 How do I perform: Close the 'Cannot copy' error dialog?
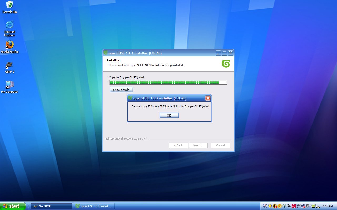pyautogui.click(x=208, y=98)
